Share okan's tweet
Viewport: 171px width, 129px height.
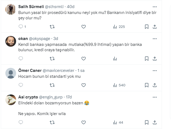pos(155,58)
